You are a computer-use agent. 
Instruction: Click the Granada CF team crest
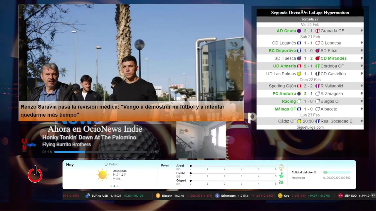pos(318,31)
